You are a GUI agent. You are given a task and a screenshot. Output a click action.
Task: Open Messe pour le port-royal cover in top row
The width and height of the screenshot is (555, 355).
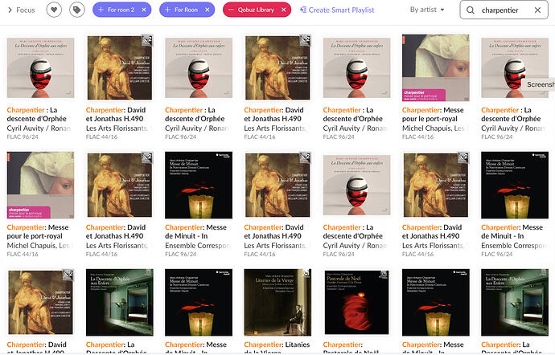[436, 68]
